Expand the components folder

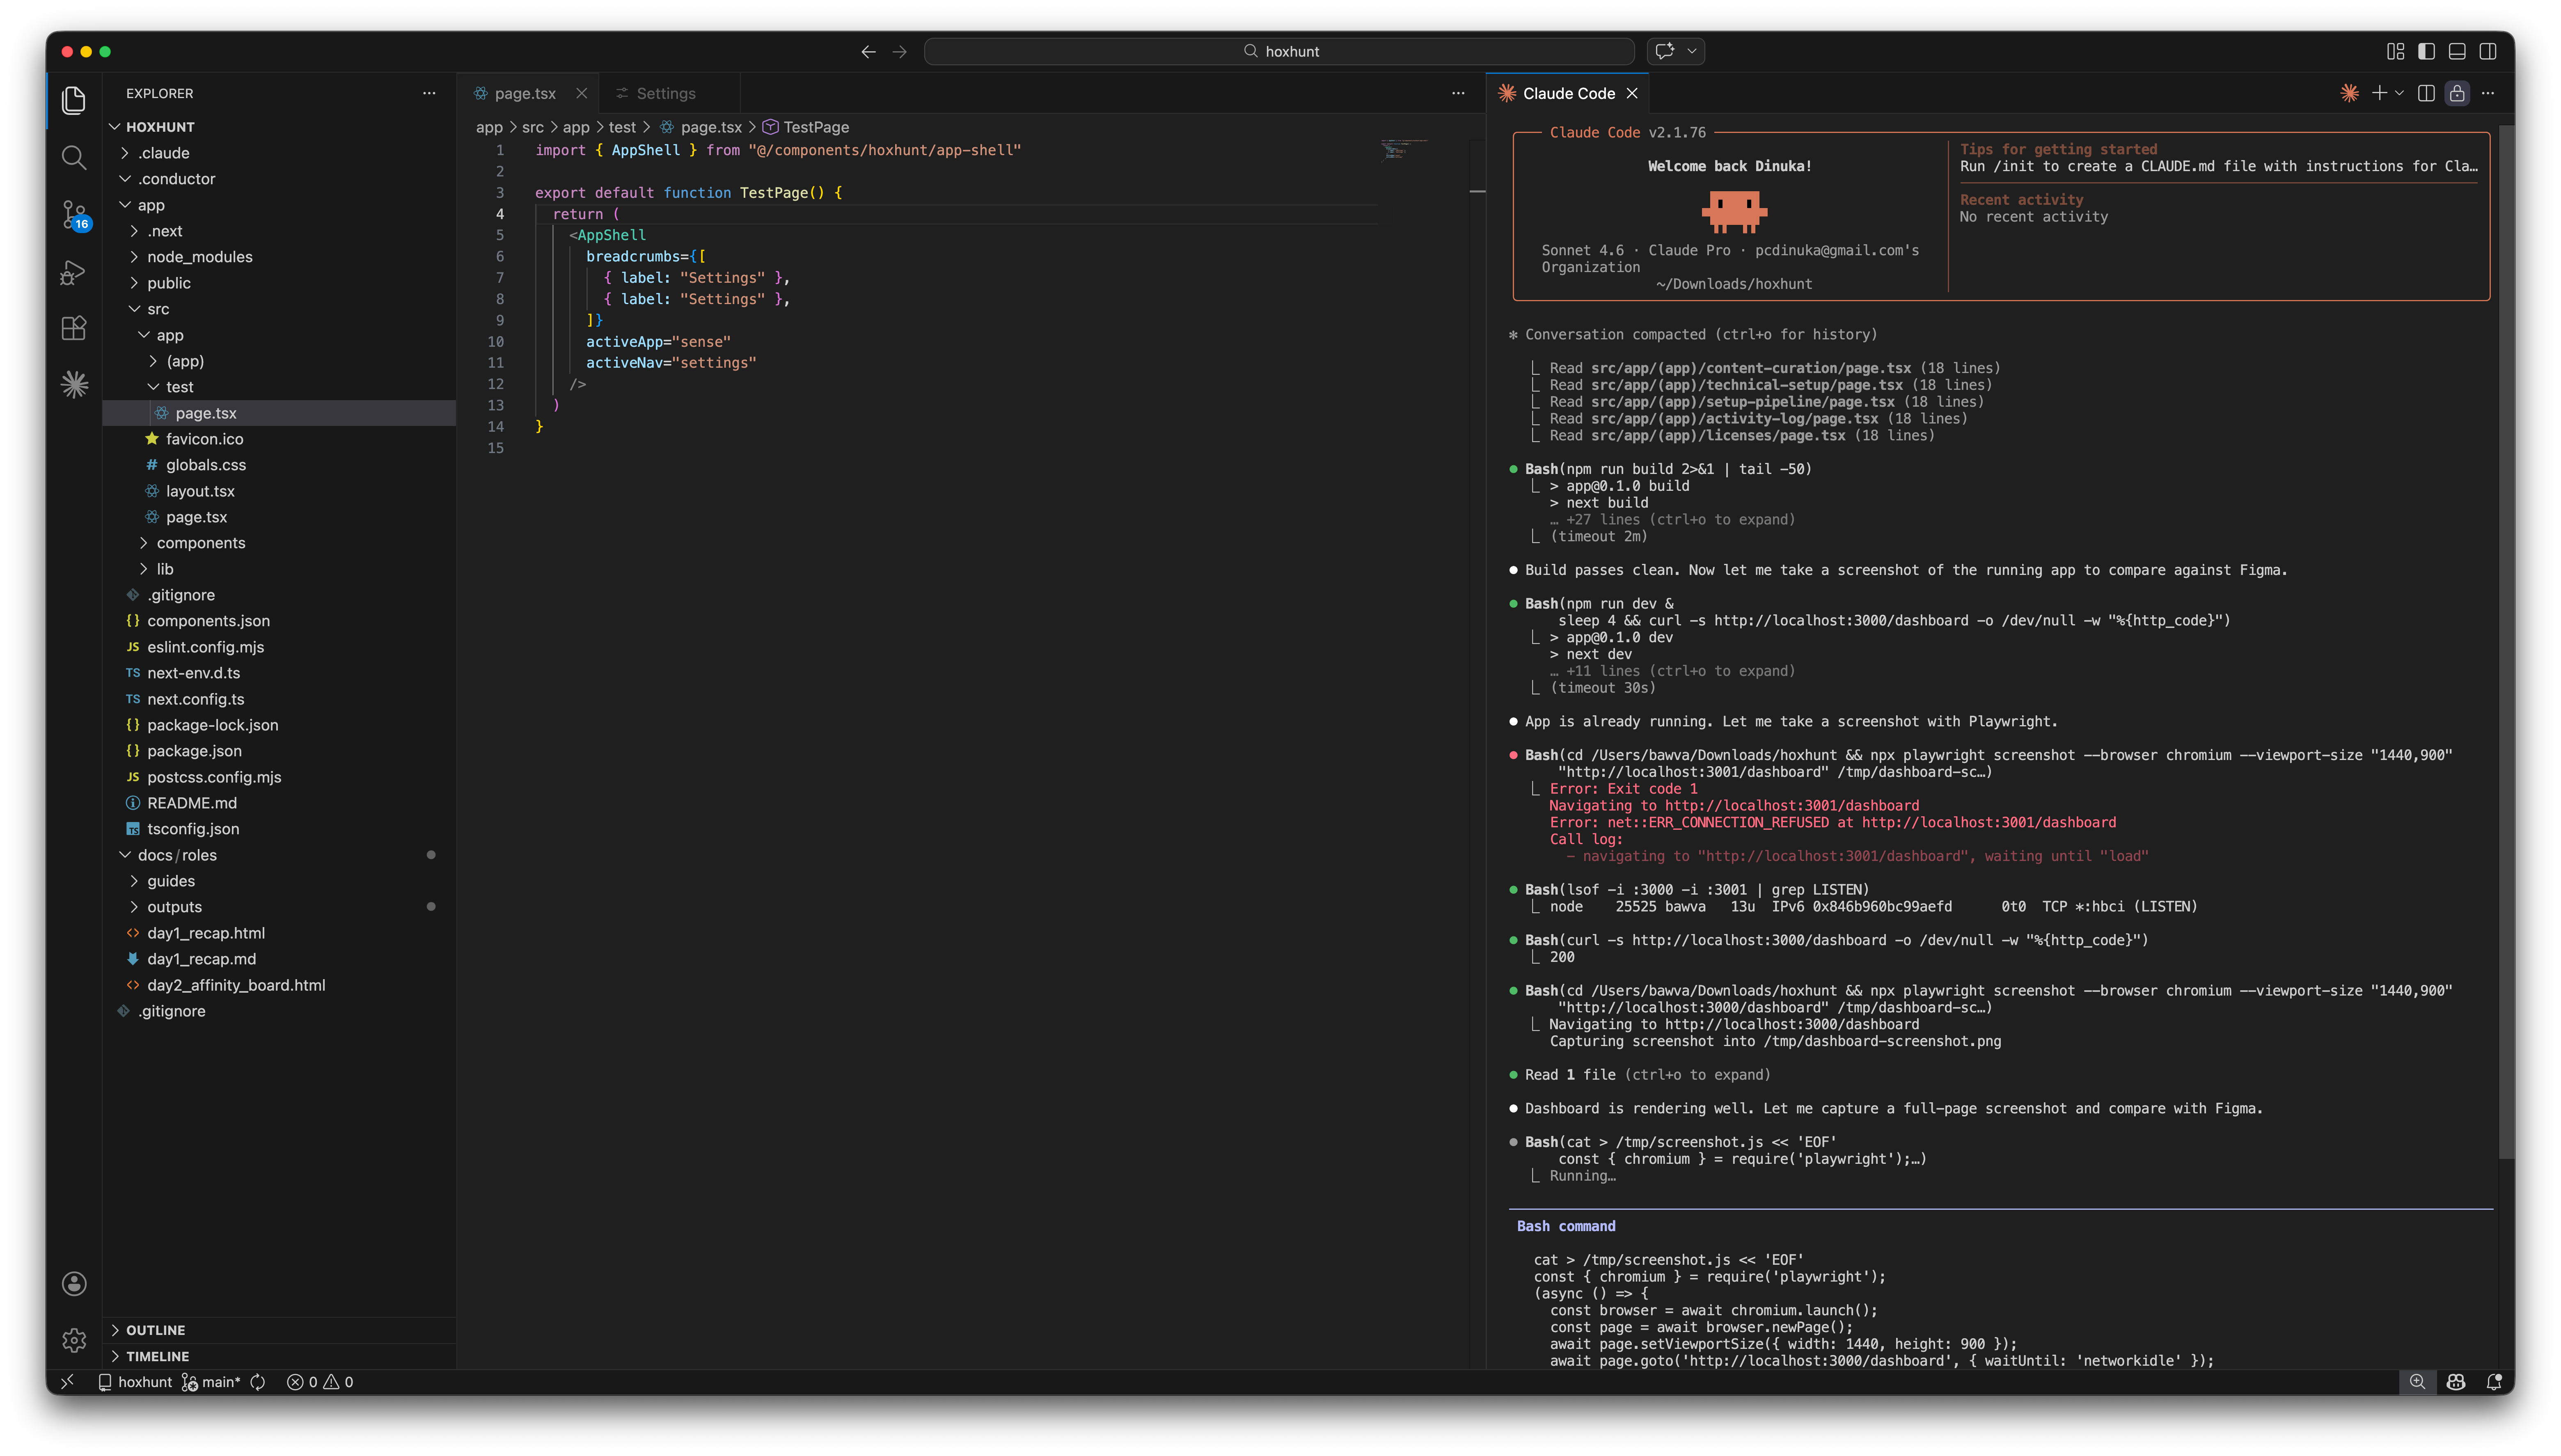point(200,543)
